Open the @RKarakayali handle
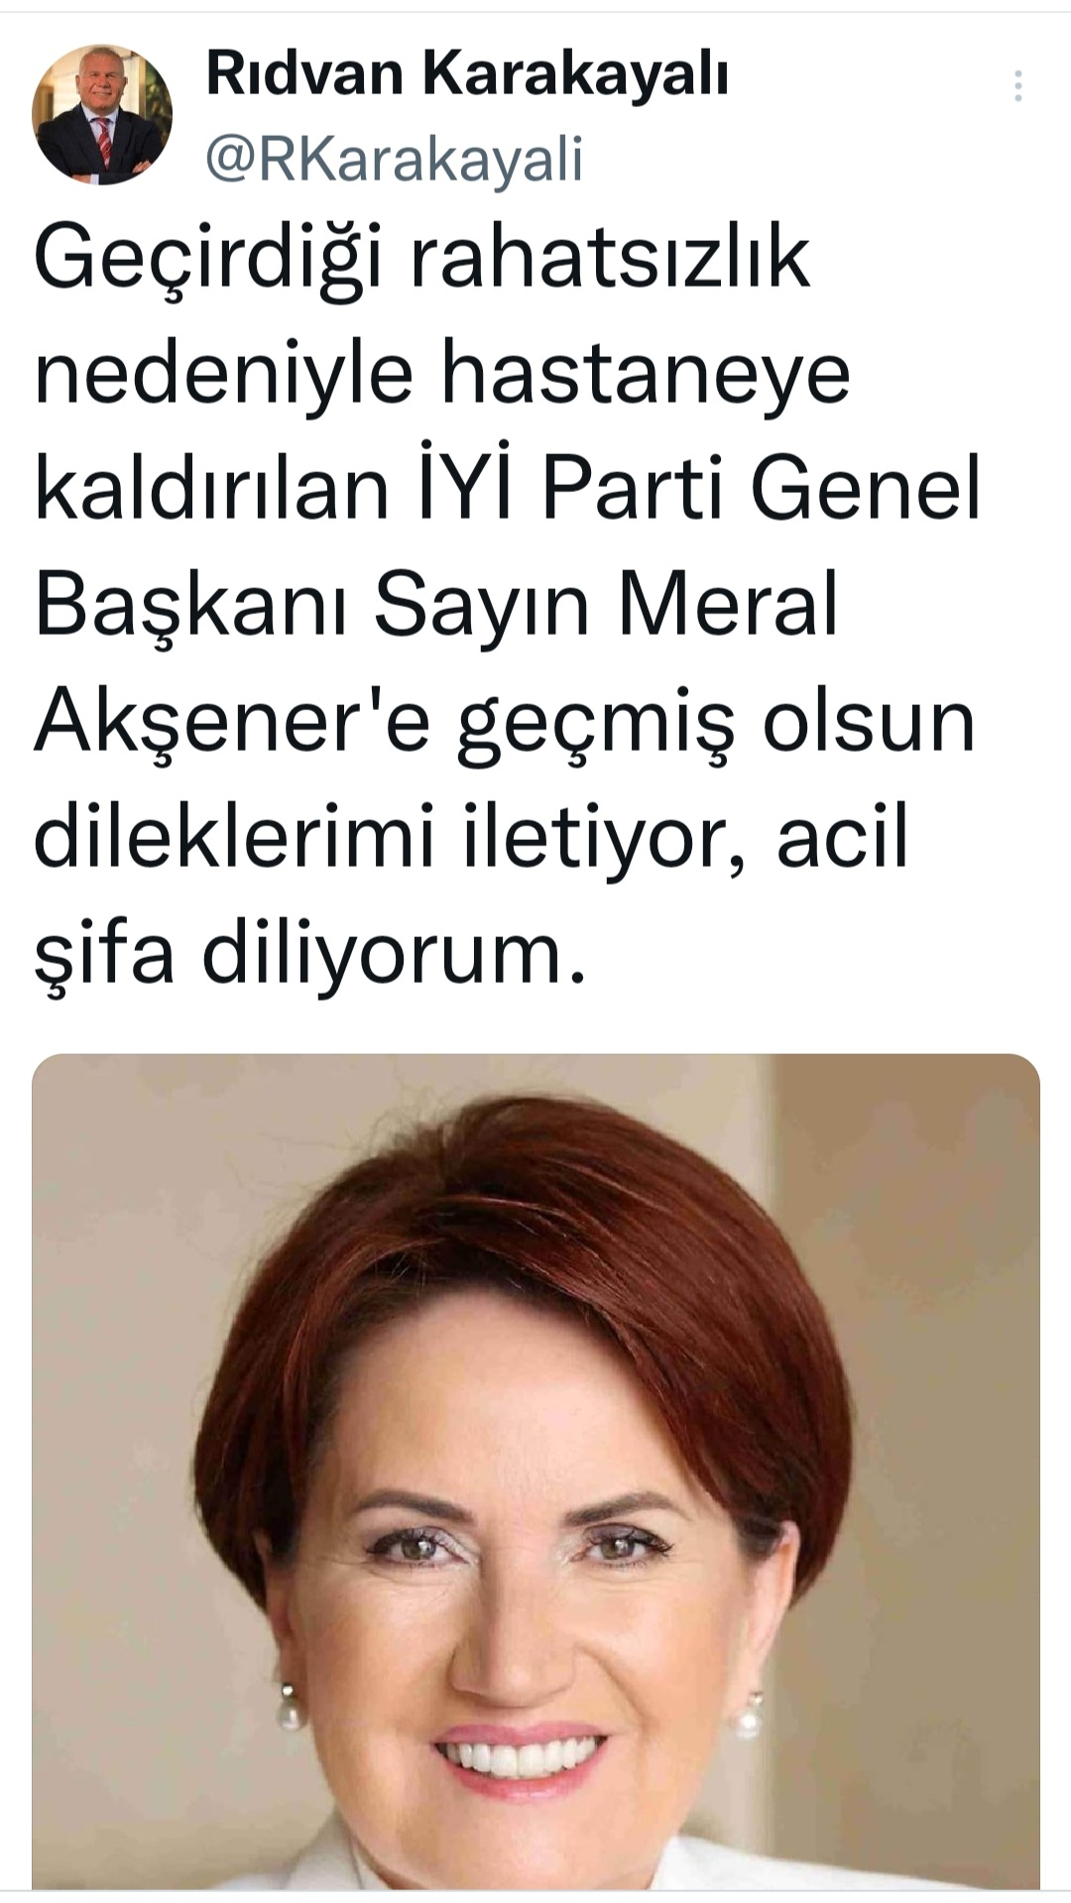 coord(395,160)
